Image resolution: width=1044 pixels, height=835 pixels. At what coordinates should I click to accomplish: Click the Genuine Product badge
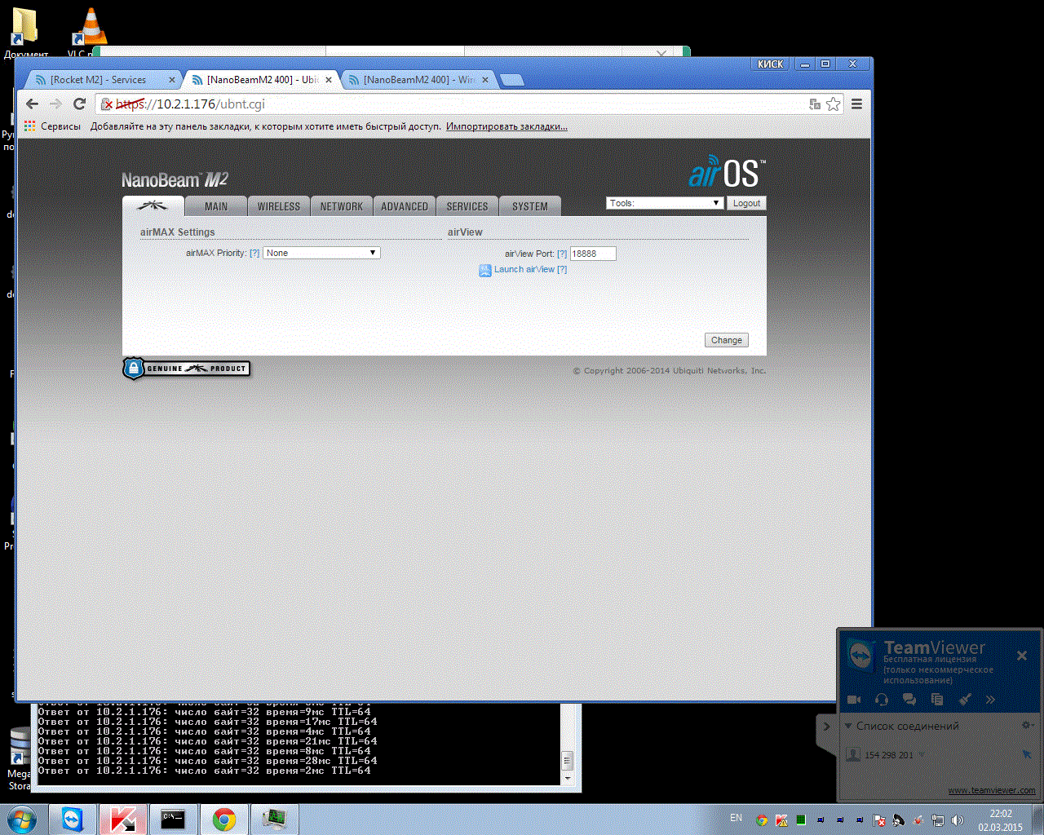pyautogui.click(x=187, y=369)
